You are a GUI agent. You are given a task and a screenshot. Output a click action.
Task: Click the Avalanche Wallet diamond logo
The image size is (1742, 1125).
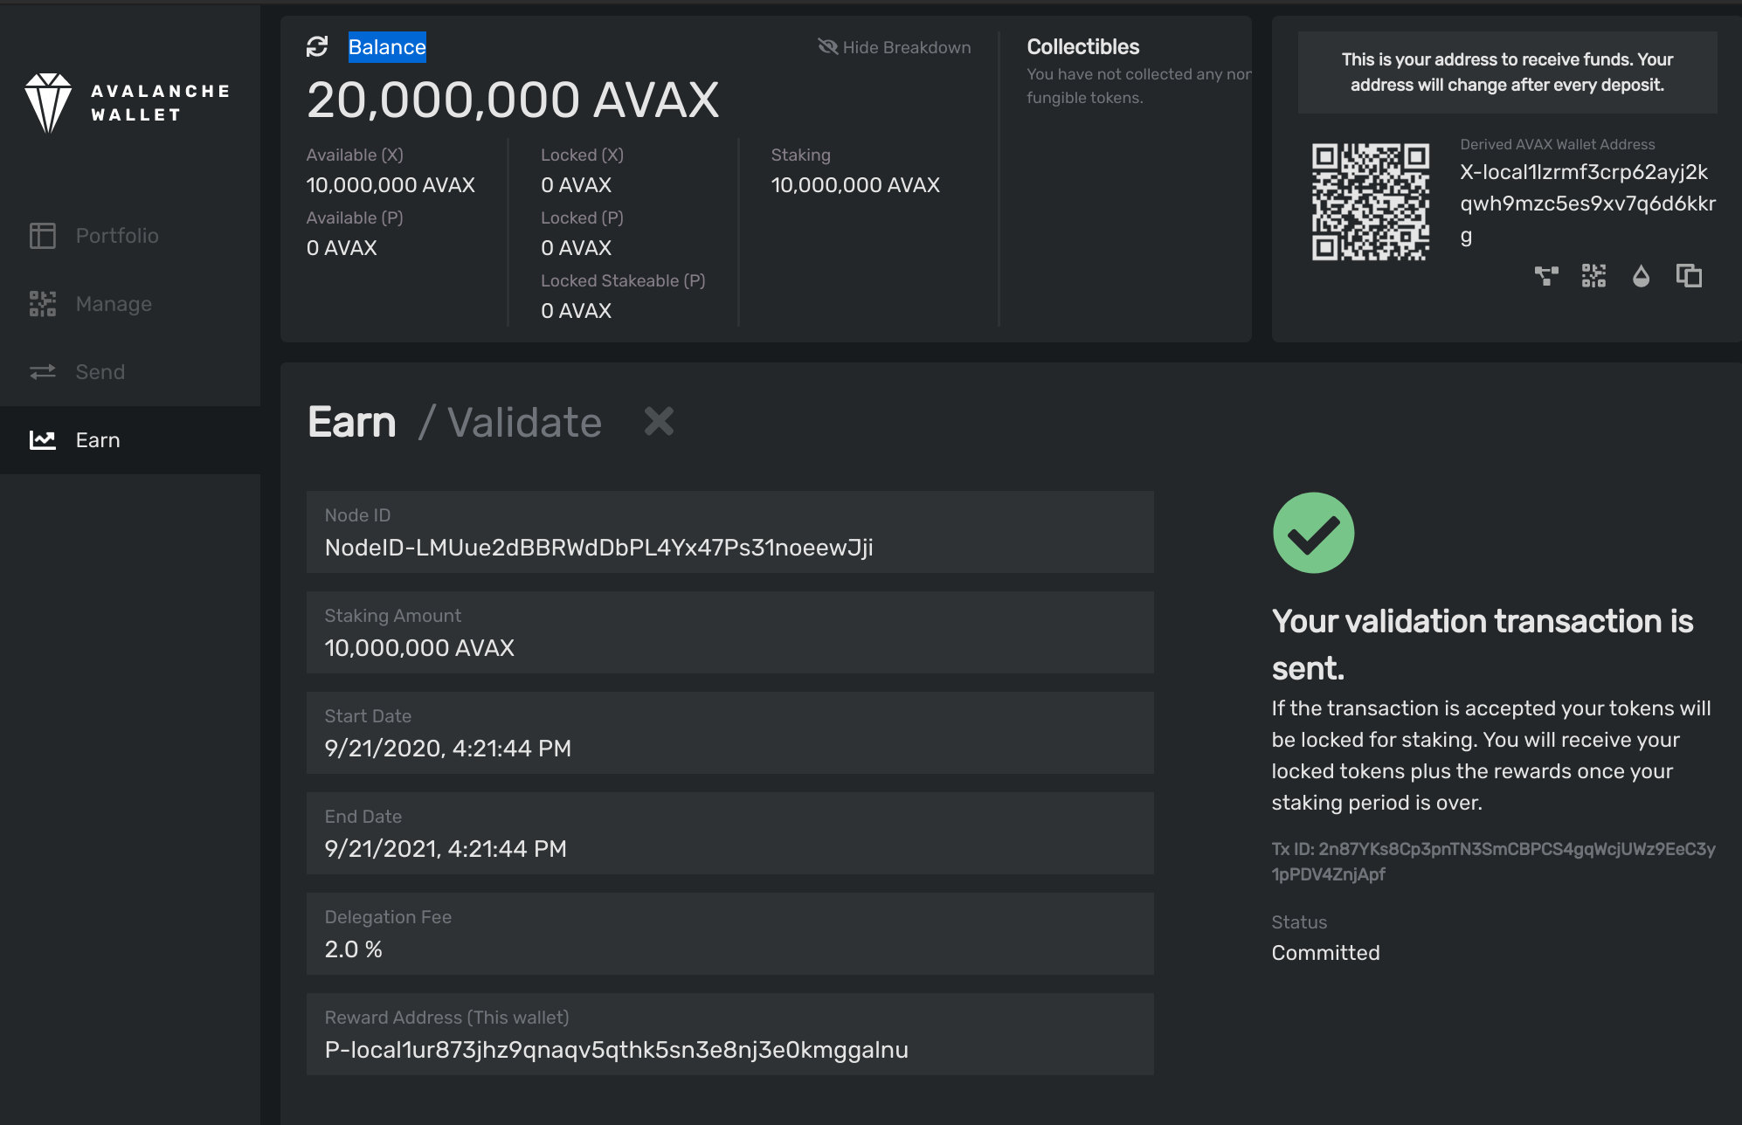coord(48,103)
